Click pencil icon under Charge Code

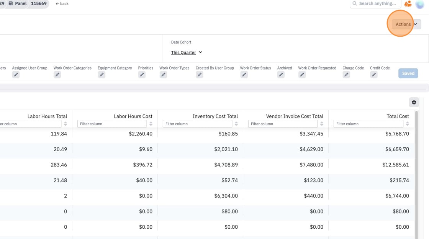(346, 75)
